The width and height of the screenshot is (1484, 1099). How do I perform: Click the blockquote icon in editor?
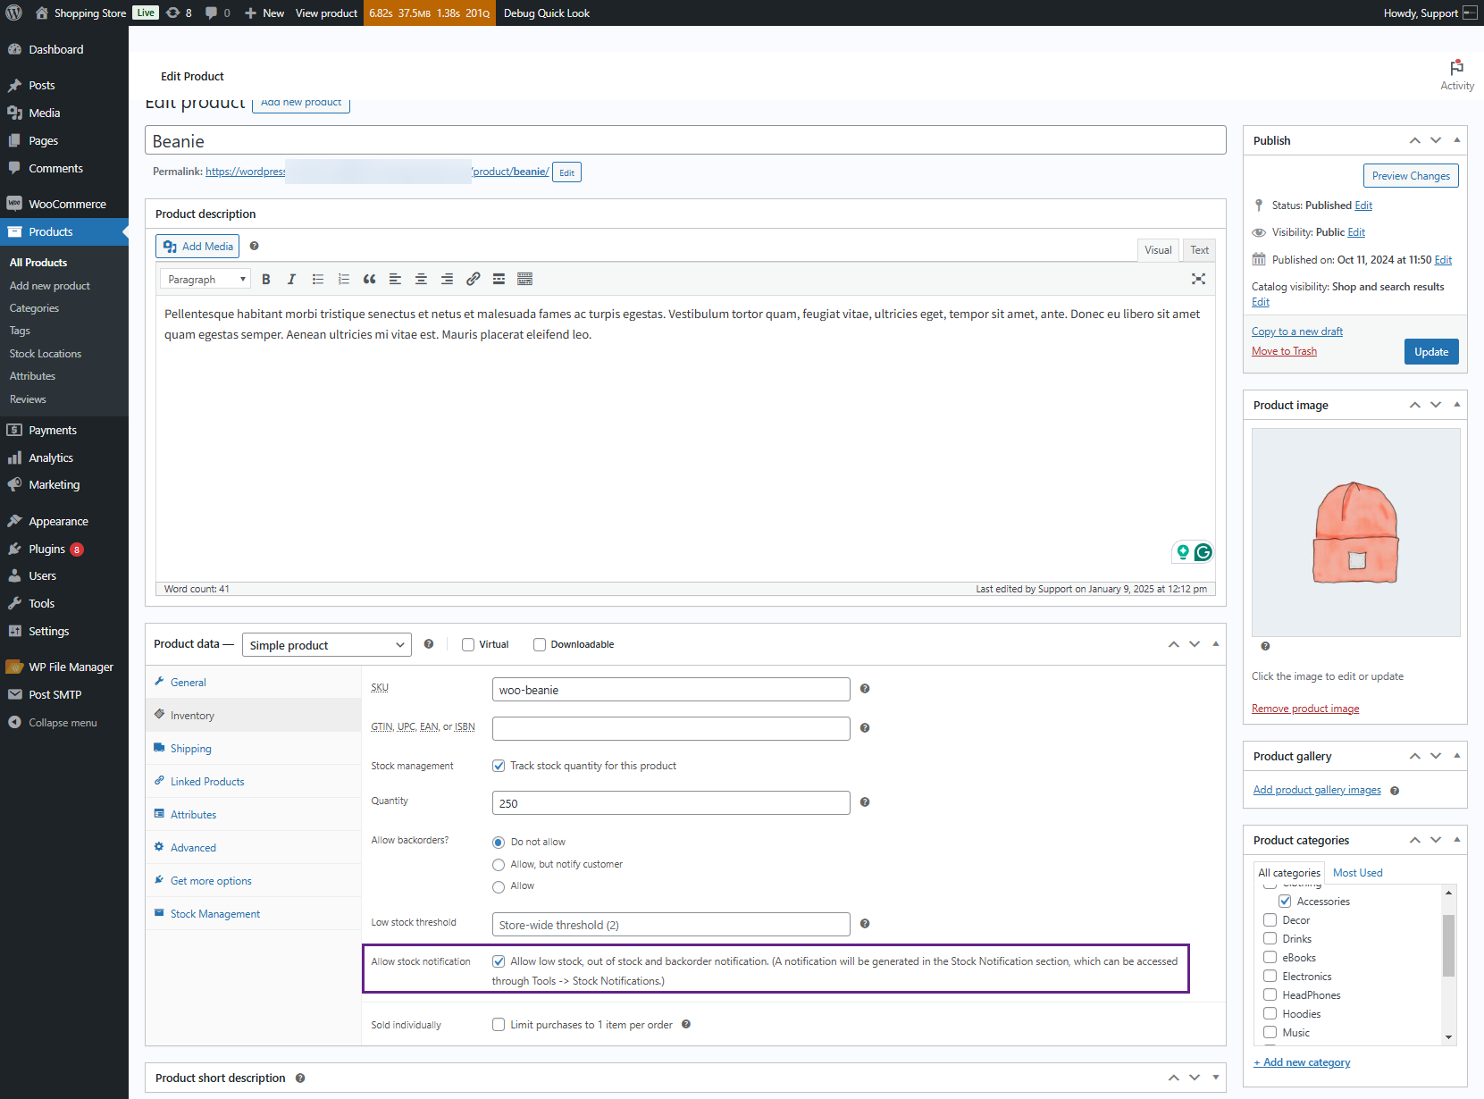click(x=369, y=279)
